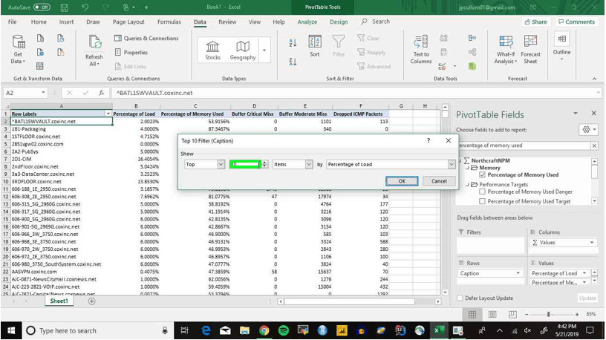Switch to the Home tab
Viewport: 606px width, 340px height.
coord(39,22)
